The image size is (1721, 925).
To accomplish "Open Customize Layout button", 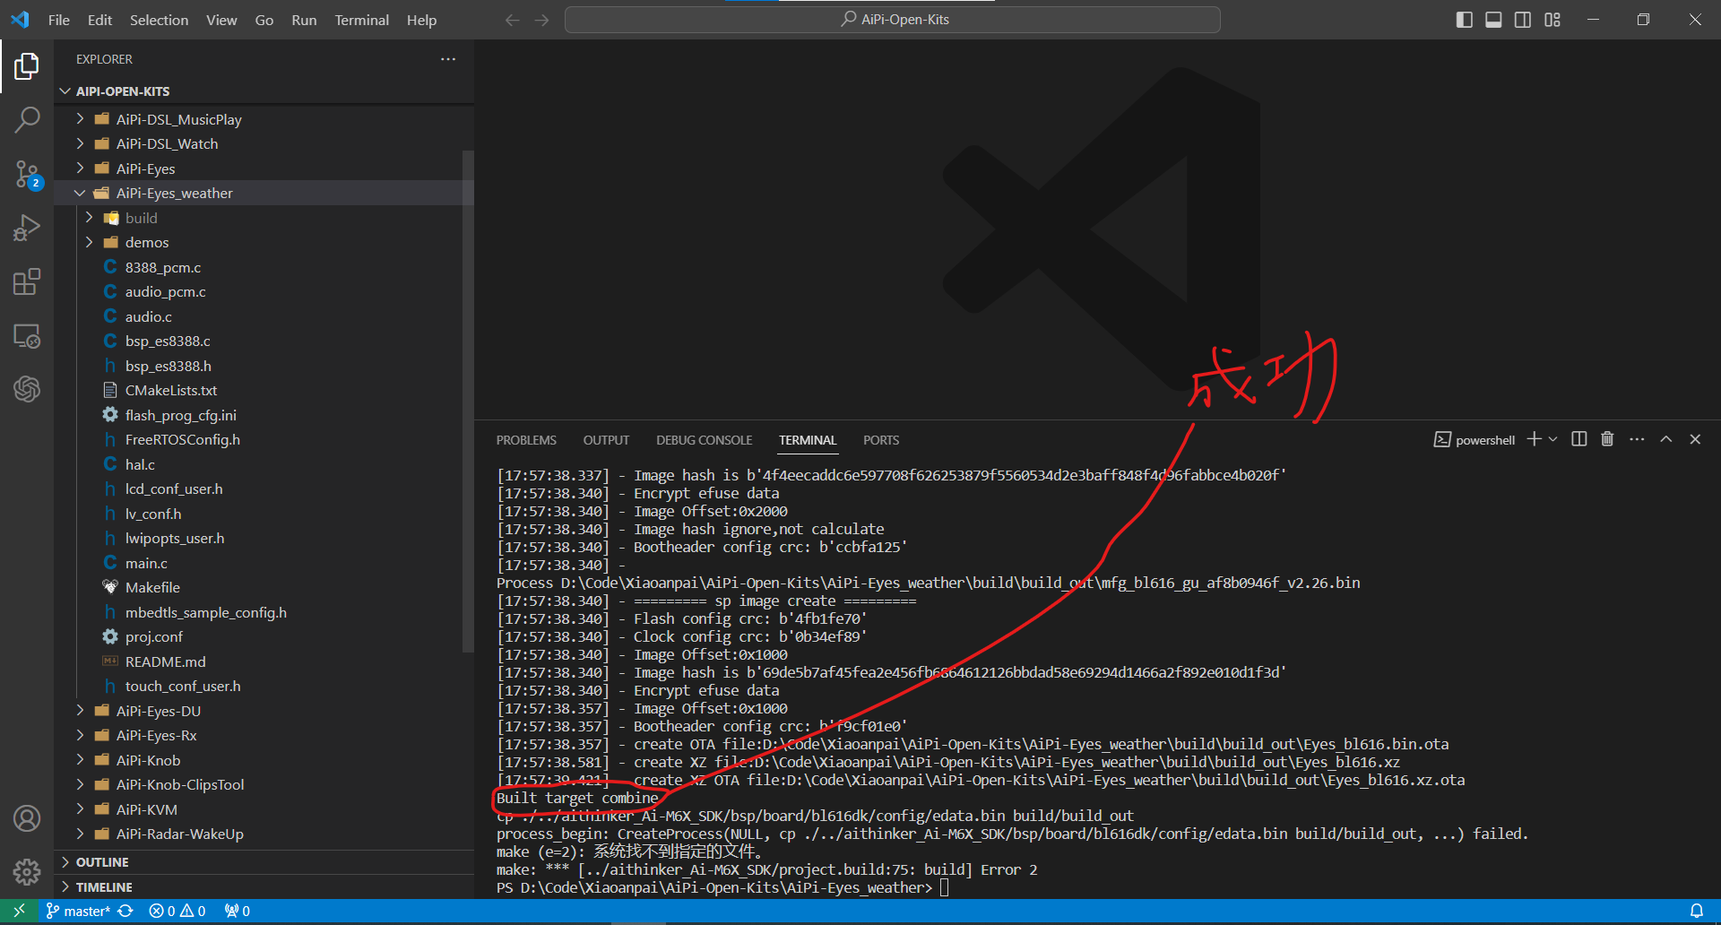I will click(x=1552, y=20).
